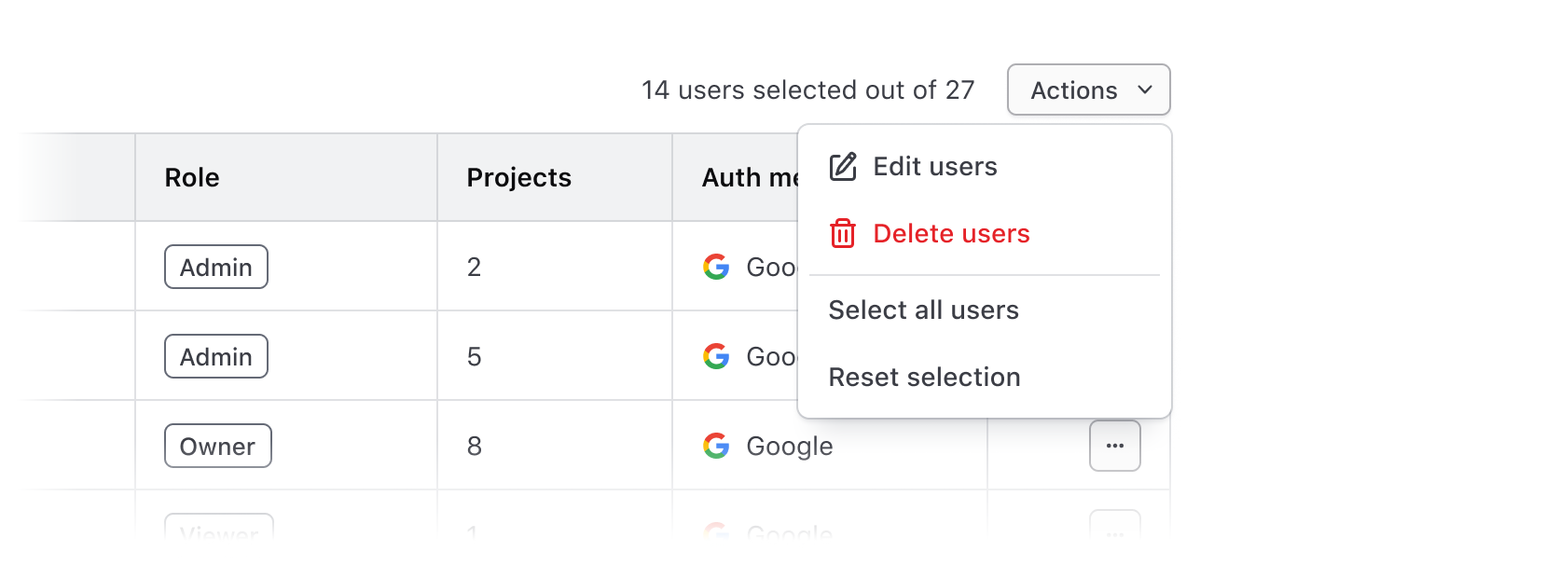The width and height of the screenshot is (1559, 565).
Task: Click the 14 users selected out of 27 text
Action: point(808,90)
